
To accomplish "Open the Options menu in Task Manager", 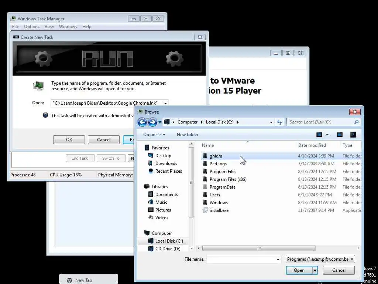I will [x=32, y=27].
